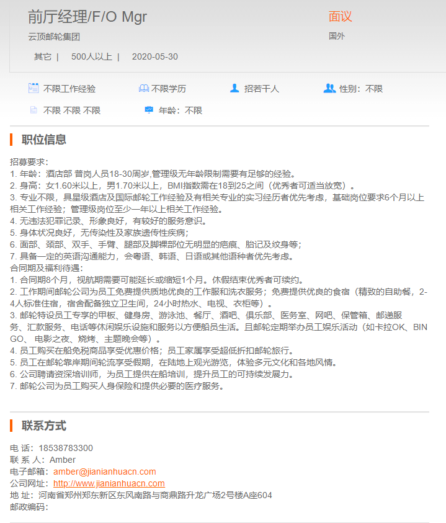
Task: Click the age requirement presentation icon
Action: pos(149,110)
